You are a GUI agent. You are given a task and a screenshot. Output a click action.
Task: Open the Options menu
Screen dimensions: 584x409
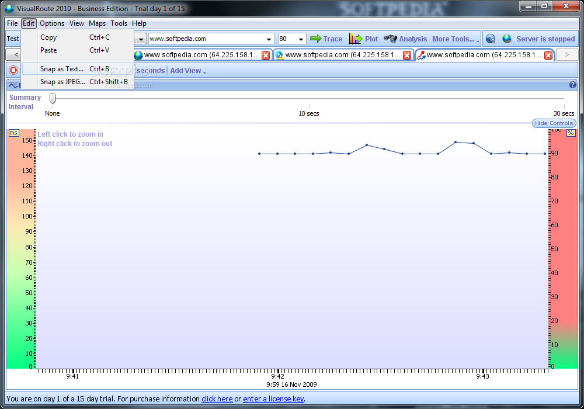52,23
